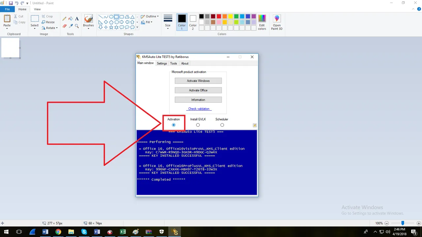Select Color 1 foreground button

pos(182,22)
